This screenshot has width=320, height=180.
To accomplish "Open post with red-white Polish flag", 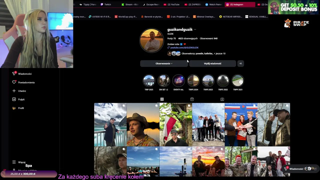I will tap(176, 124).
